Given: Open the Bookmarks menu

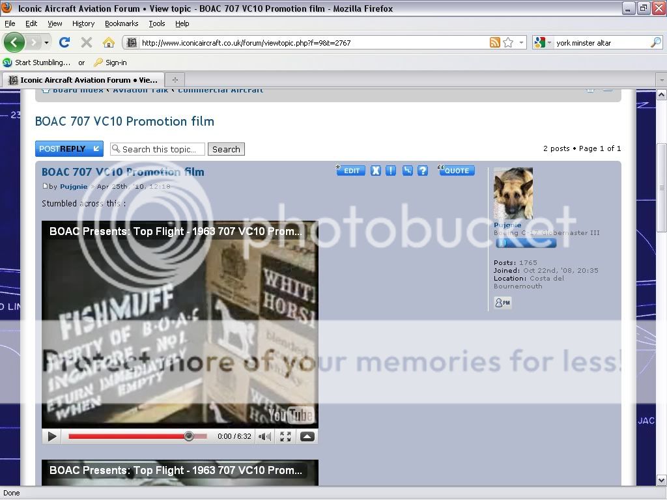Looking at the screenshot, I should pyautogui.click(x=121, y=23).
